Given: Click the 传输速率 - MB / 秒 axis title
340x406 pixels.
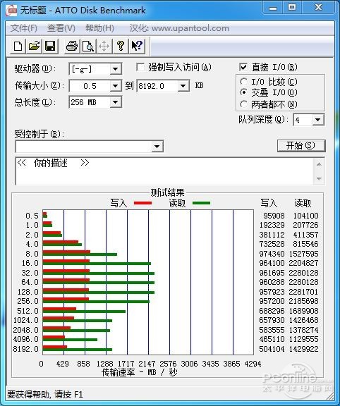Looking at the screenshot, I should pos(140,372).
